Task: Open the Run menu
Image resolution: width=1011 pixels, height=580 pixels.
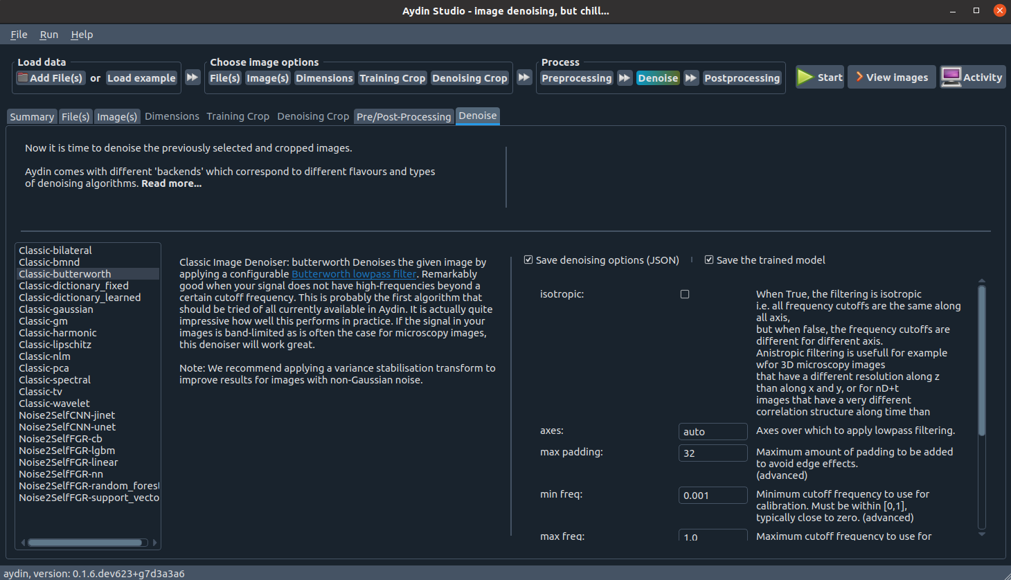Action: point(49,35)
